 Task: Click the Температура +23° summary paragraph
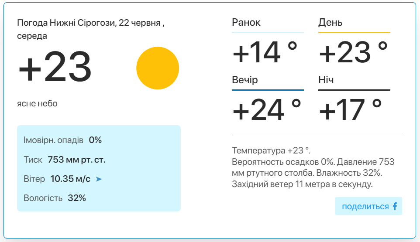pos(313,167)
